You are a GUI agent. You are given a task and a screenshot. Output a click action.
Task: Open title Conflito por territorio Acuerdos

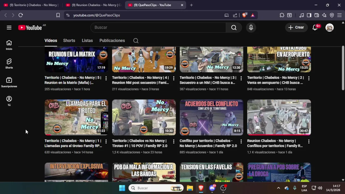[208, 143]
